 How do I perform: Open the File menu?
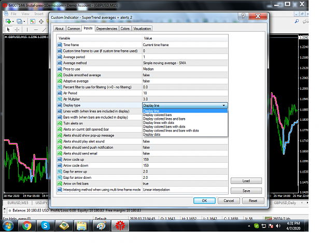[13, 14]
